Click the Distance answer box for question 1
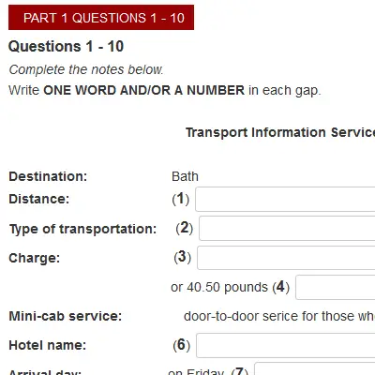This screenshot has height=375, width=375. tap(285, 200)
